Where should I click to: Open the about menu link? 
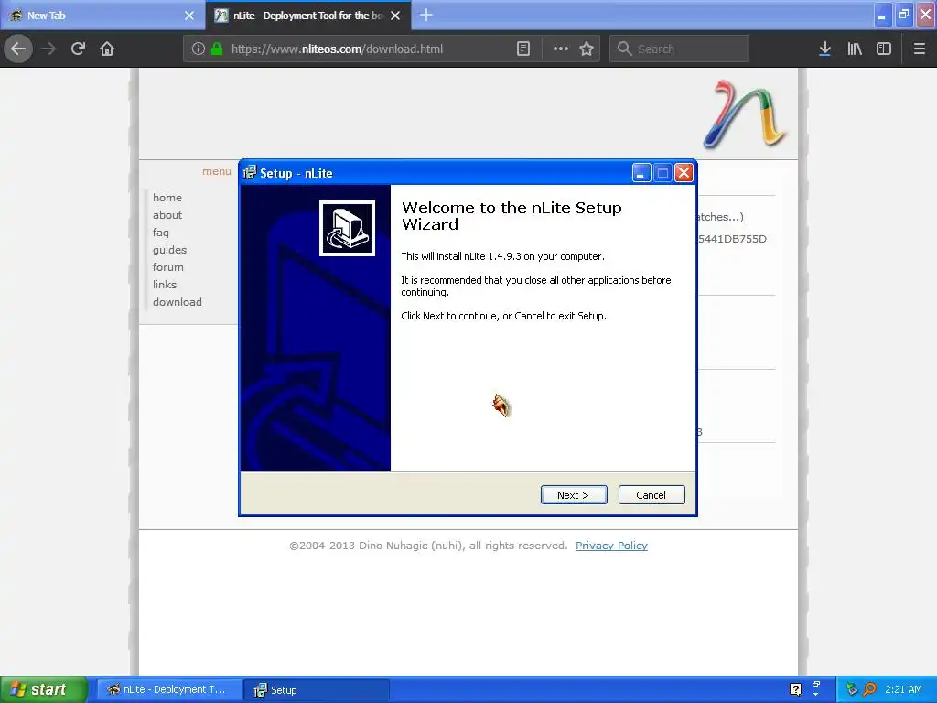tap(167, 214)
